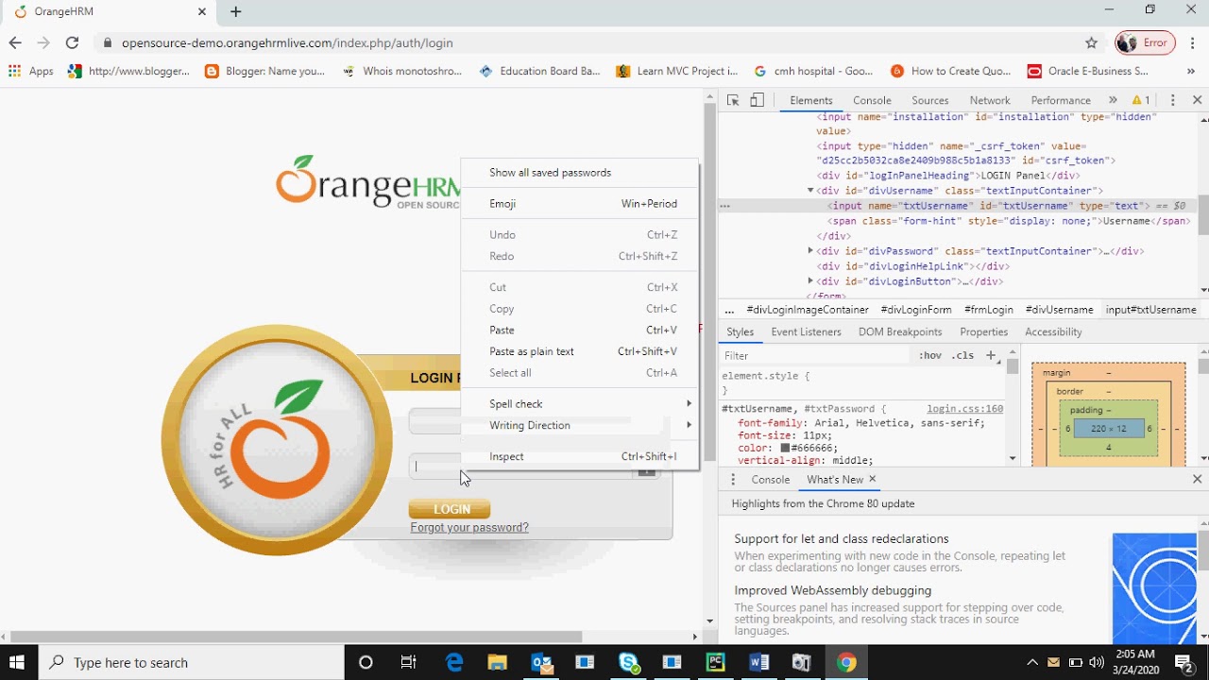
Task: Toggle the :hov element state panel
Action: [930, 355]
